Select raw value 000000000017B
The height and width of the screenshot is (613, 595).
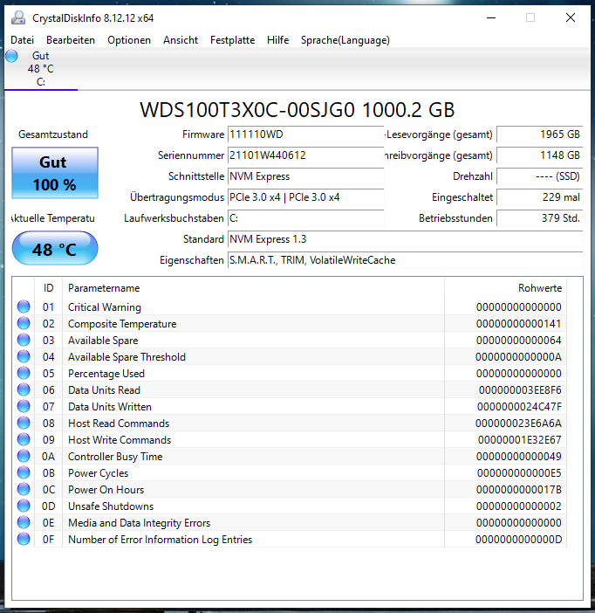pyautogui.click(x=519, y=490)
